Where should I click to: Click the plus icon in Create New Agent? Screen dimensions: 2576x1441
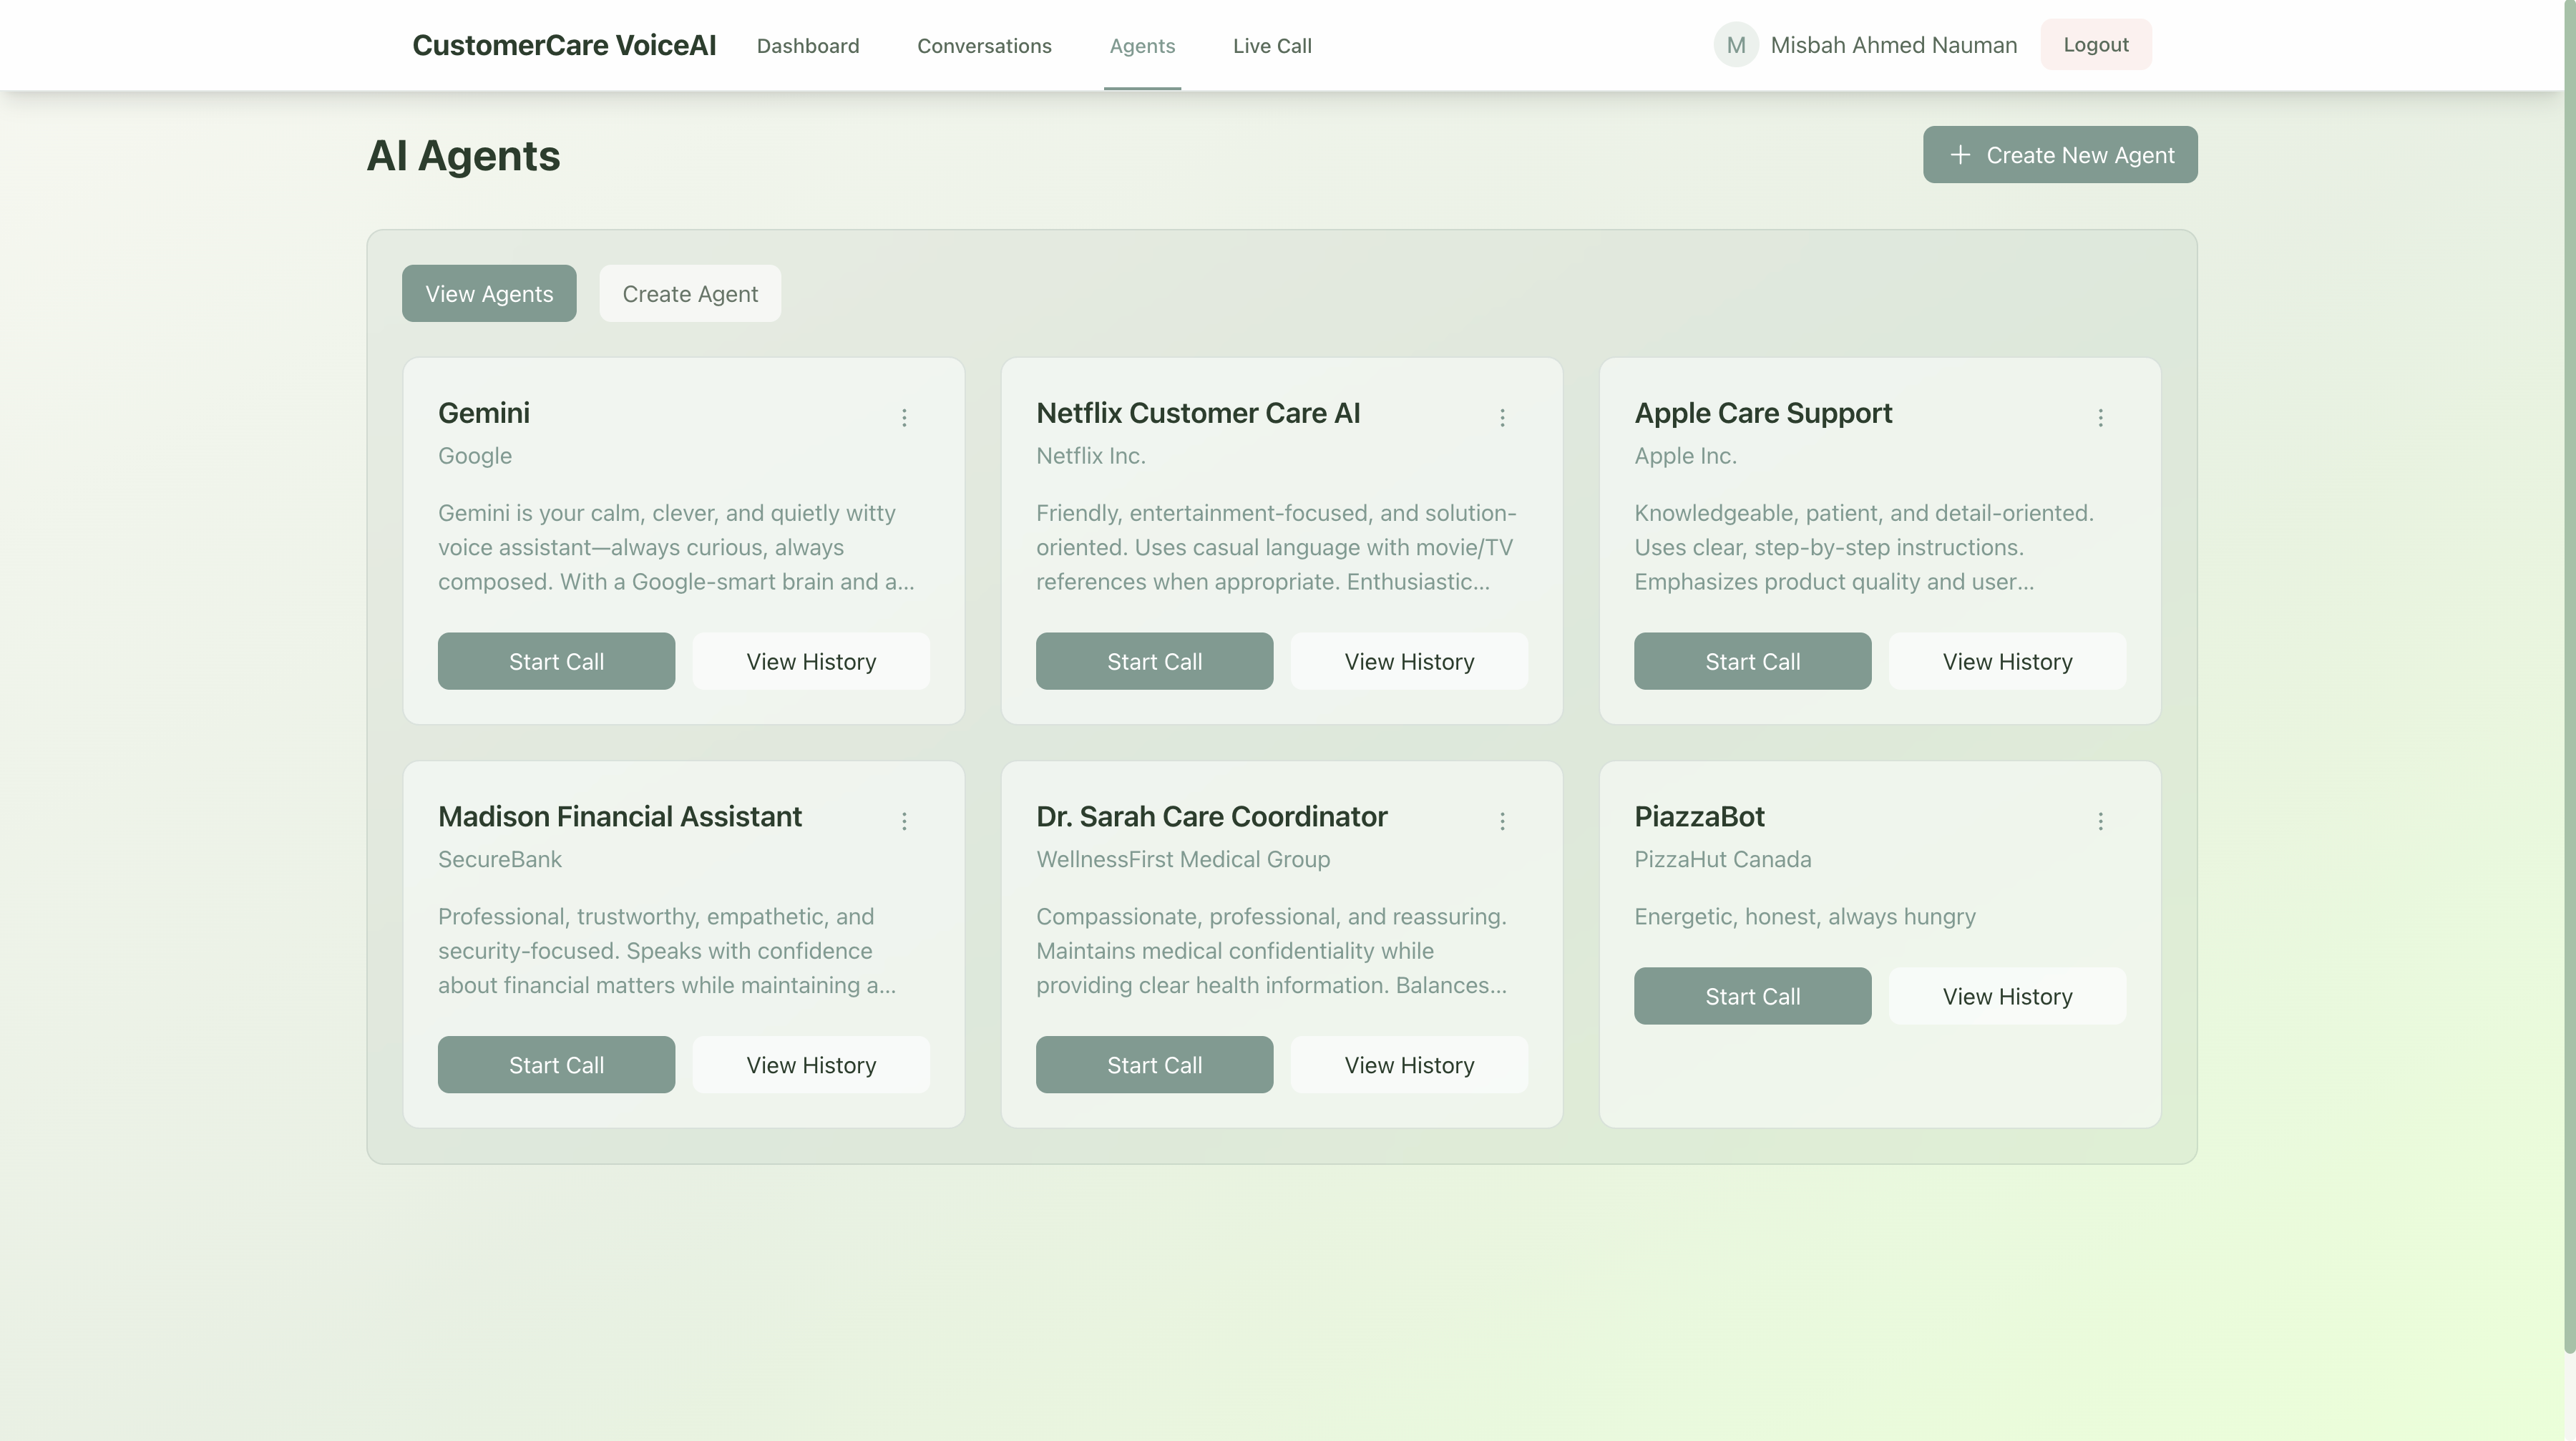[1960, 155]
